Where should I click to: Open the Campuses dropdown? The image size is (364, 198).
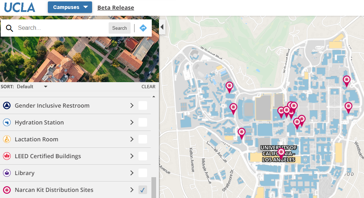pos(70,7)
